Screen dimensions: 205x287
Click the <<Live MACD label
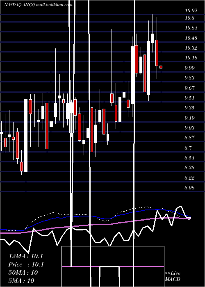173,276
